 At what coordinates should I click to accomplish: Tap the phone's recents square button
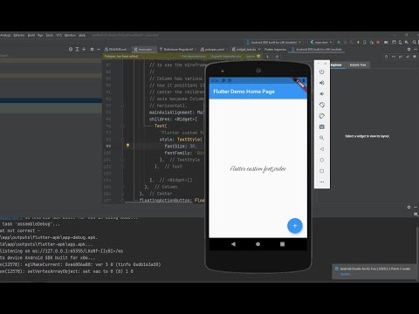tap(282, 244)
